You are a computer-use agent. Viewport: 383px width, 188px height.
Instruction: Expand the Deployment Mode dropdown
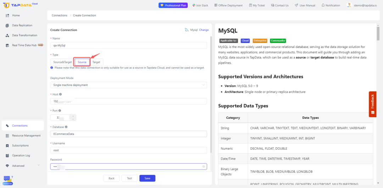click(128, 85)
